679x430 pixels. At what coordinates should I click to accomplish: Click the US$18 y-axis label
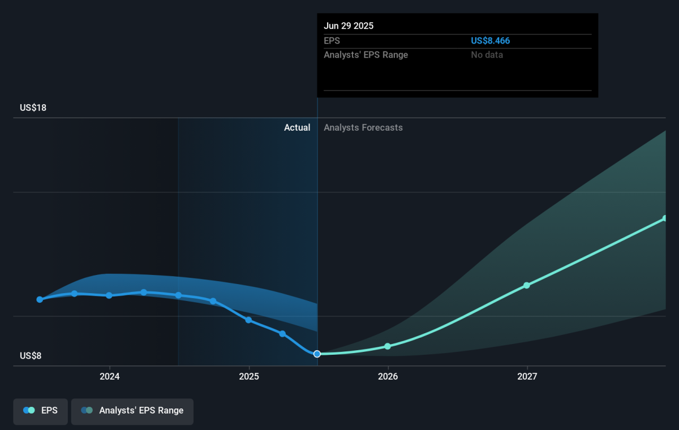pos(33,107)
